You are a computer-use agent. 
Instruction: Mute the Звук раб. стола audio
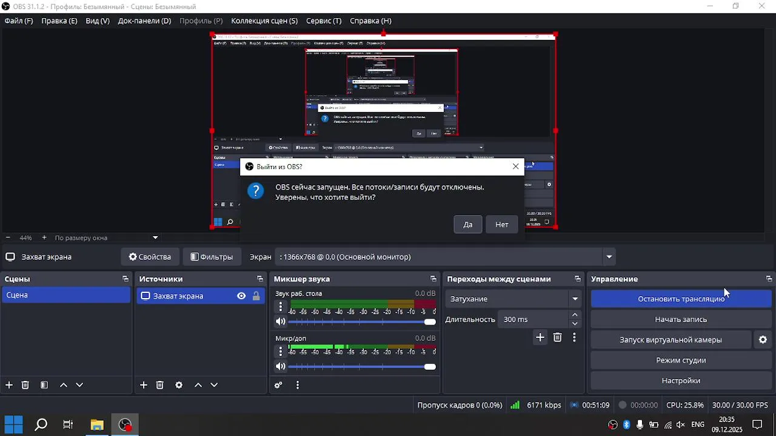pos(280,322)
